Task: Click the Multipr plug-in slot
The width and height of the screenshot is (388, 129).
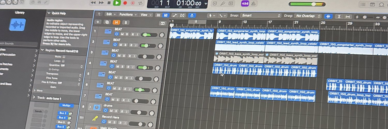Action: click(x=66, y=105)
